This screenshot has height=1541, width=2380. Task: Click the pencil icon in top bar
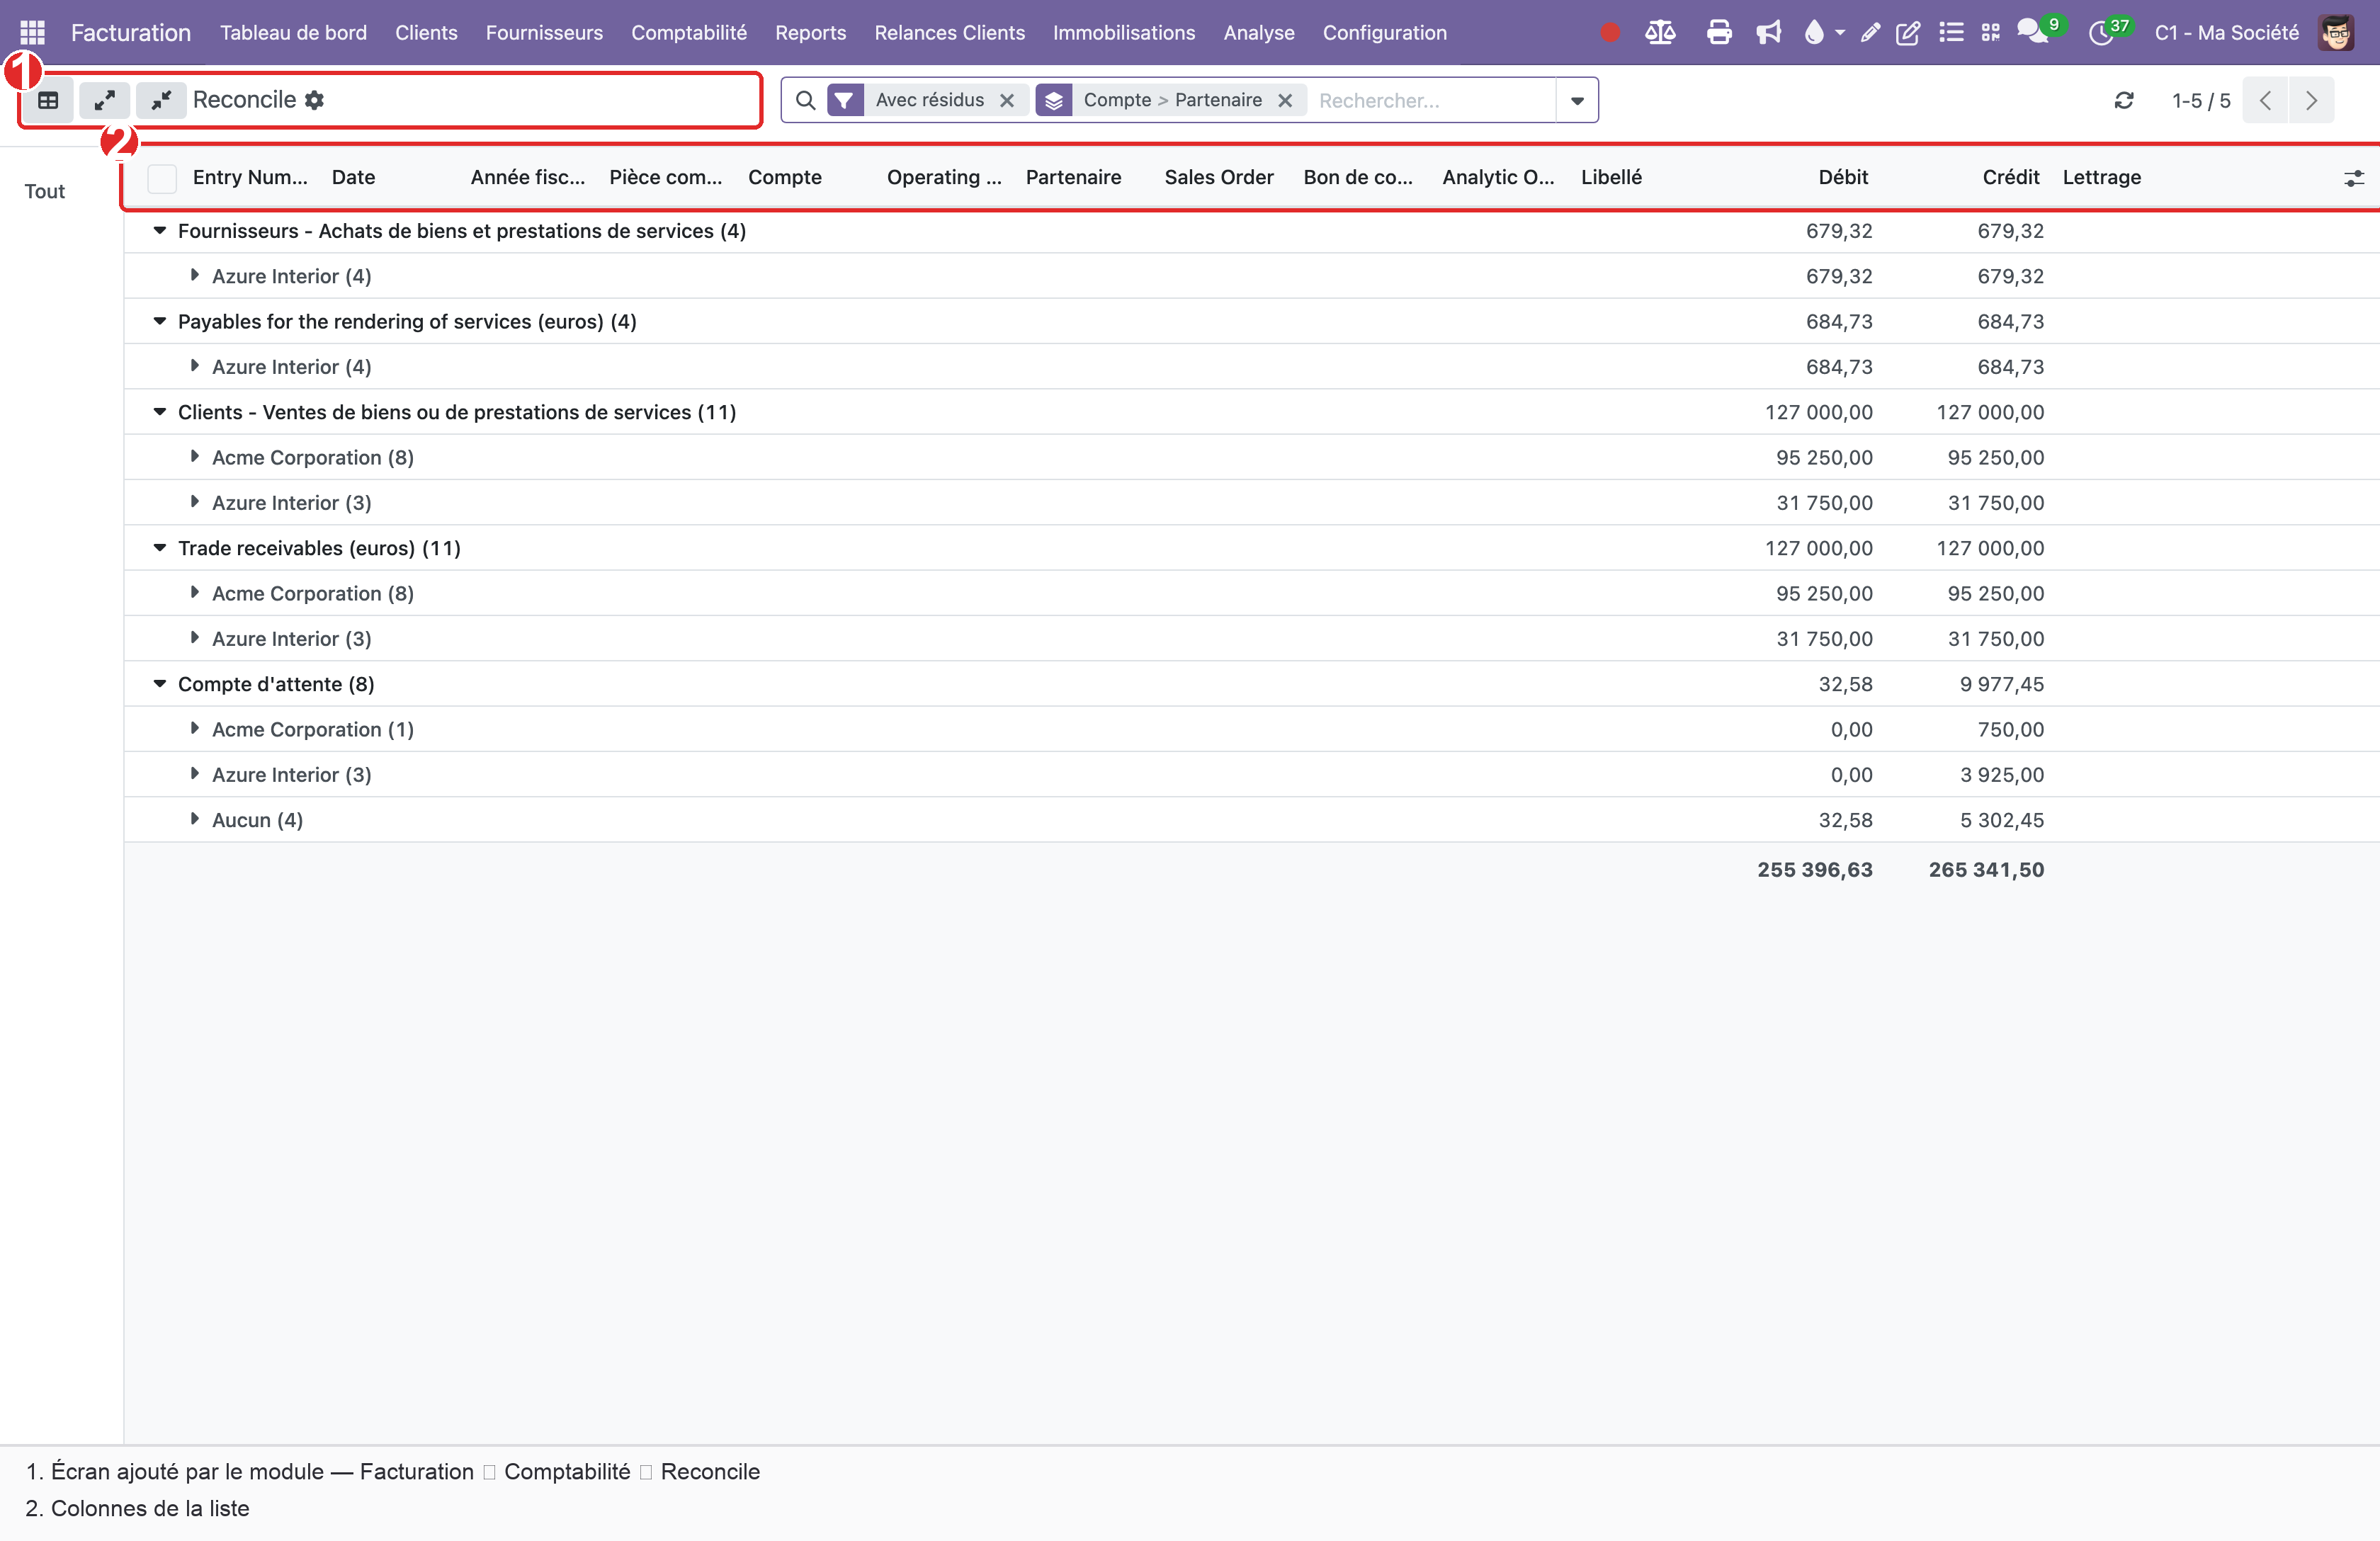point(1869,32)
